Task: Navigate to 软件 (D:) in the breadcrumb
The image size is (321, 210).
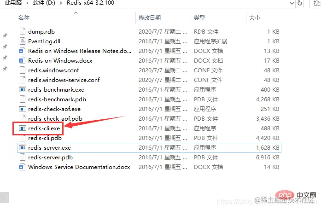Action: tap(44, 3)
